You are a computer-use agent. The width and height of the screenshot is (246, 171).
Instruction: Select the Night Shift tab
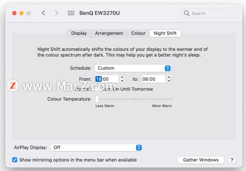(165, 33)
